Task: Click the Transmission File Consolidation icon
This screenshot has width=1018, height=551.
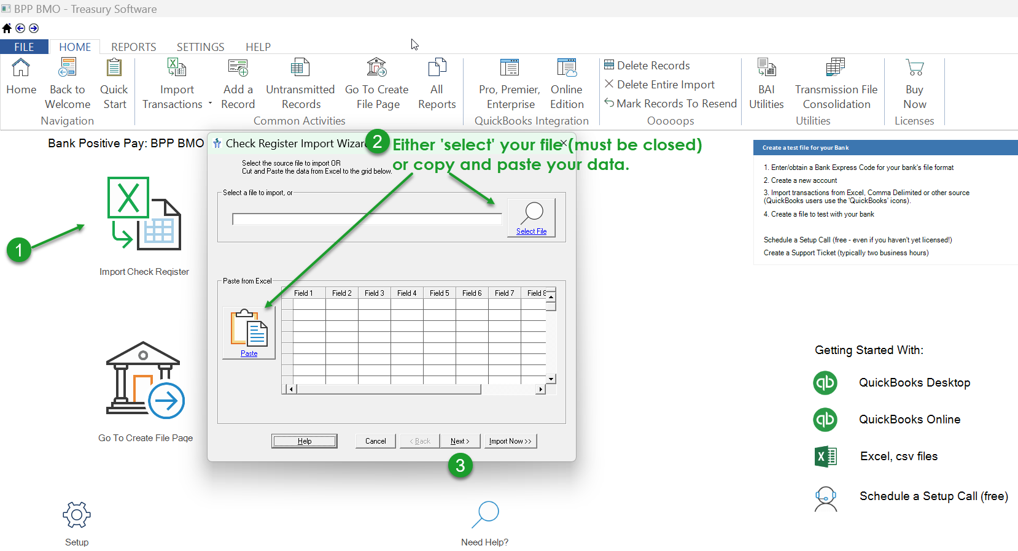Action: pyautogui.click(x=836, y=67)
